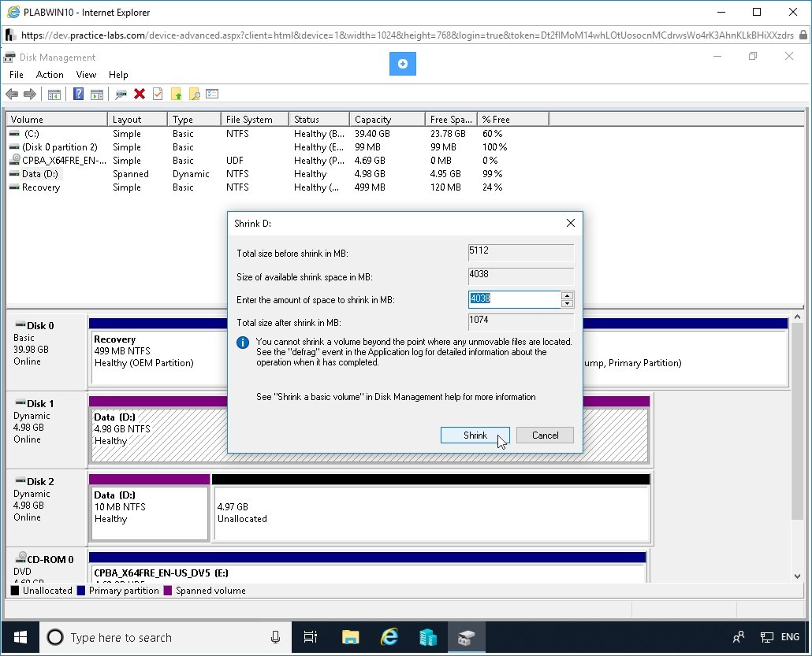
Task: Open Help via blue question mark icon
Action: click(x=78, y=95)
